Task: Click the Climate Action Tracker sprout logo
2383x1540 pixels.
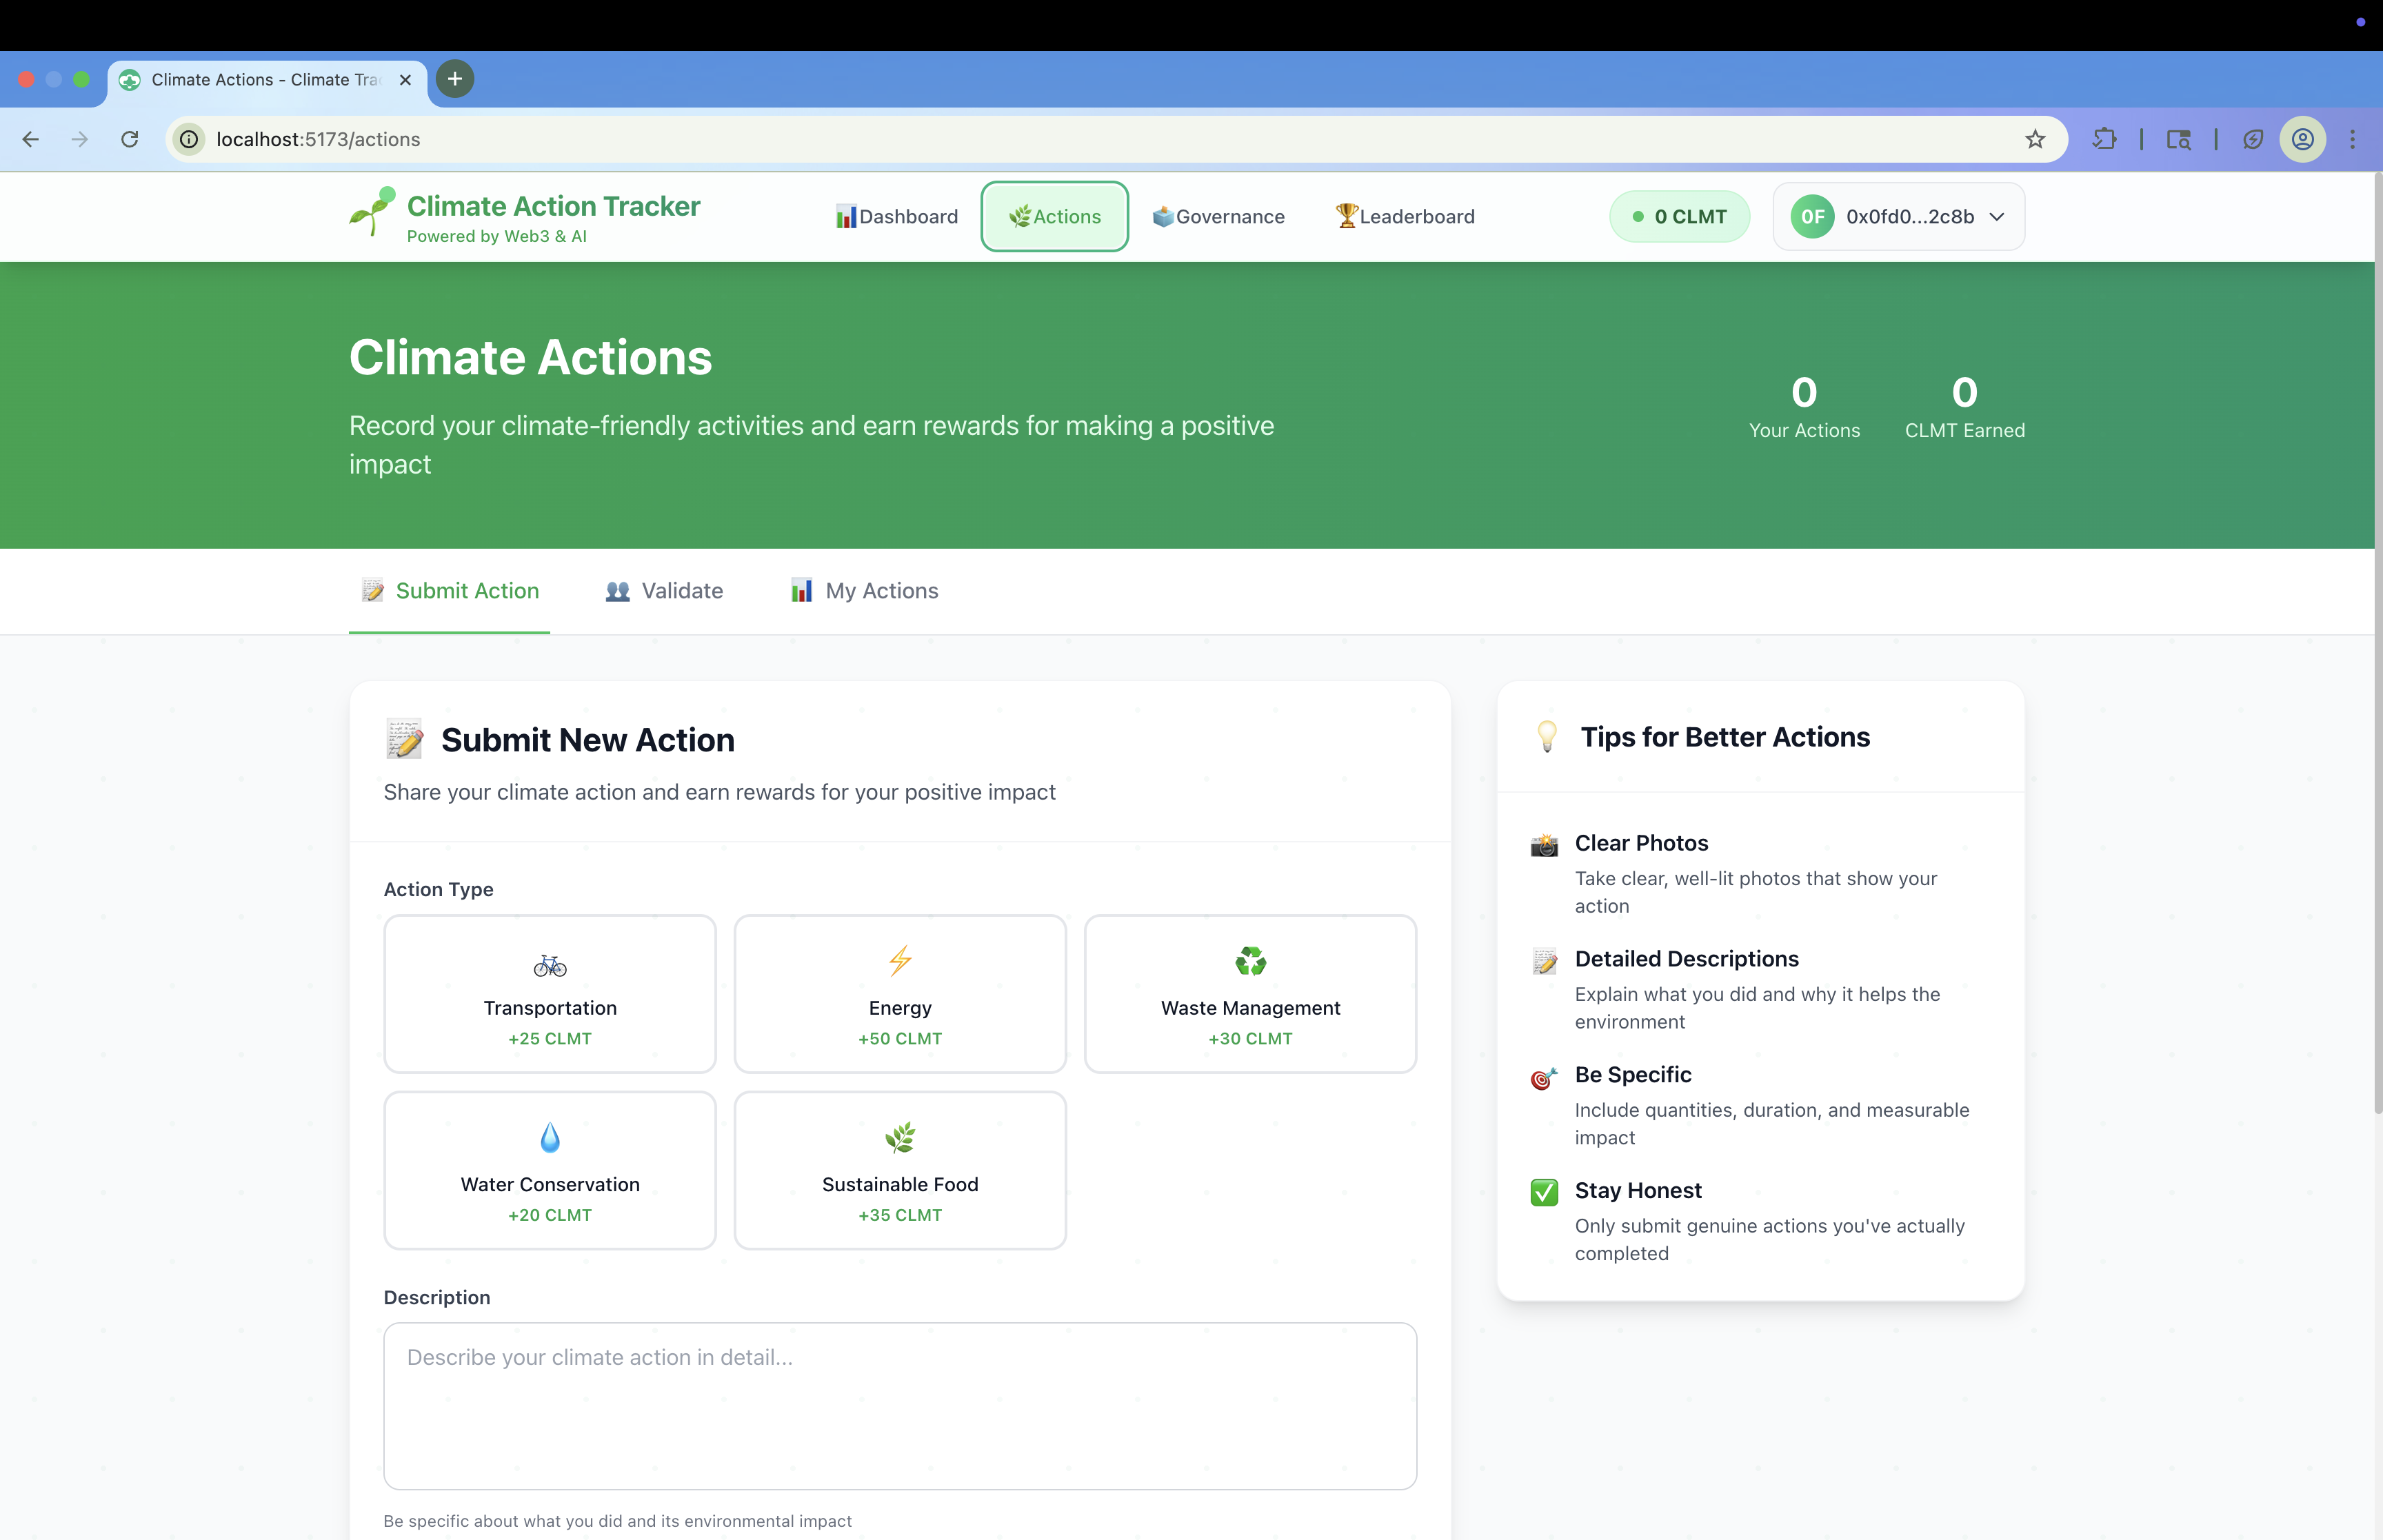Action: tap(372, 212)
